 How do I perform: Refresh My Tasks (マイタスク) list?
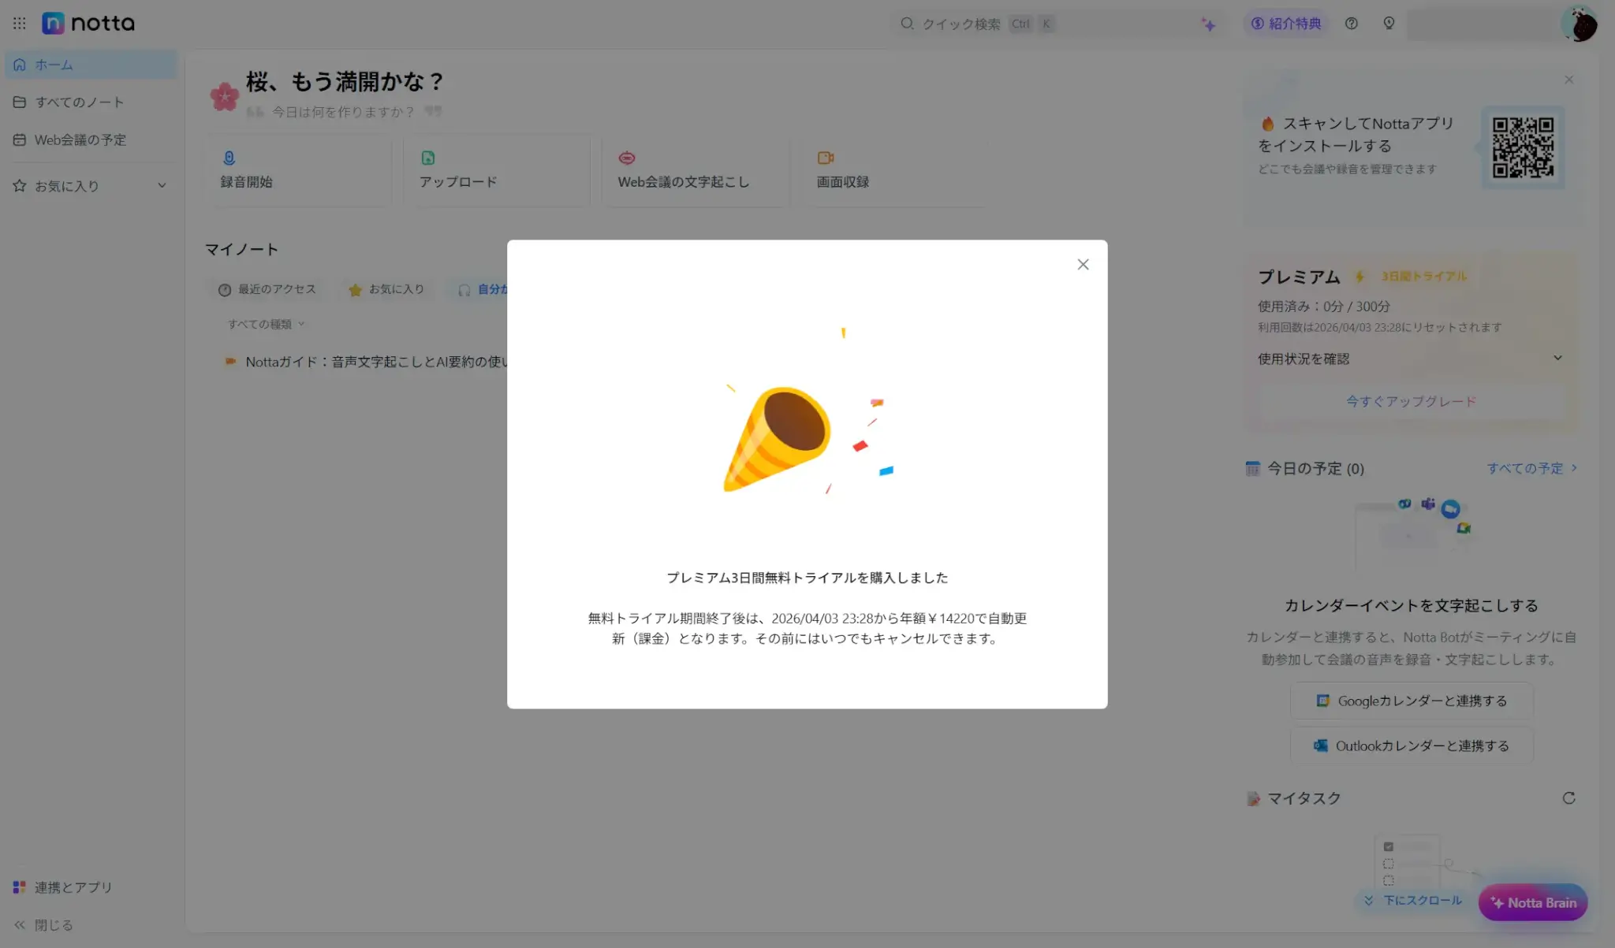pyautogui.click(x=1568, y=798)
